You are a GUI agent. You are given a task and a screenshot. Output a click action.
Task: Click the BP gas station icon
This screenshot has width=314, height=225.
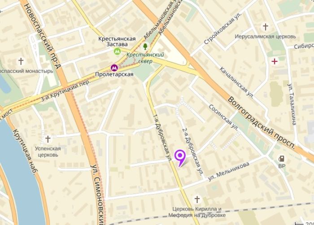[x=282, y=159]
